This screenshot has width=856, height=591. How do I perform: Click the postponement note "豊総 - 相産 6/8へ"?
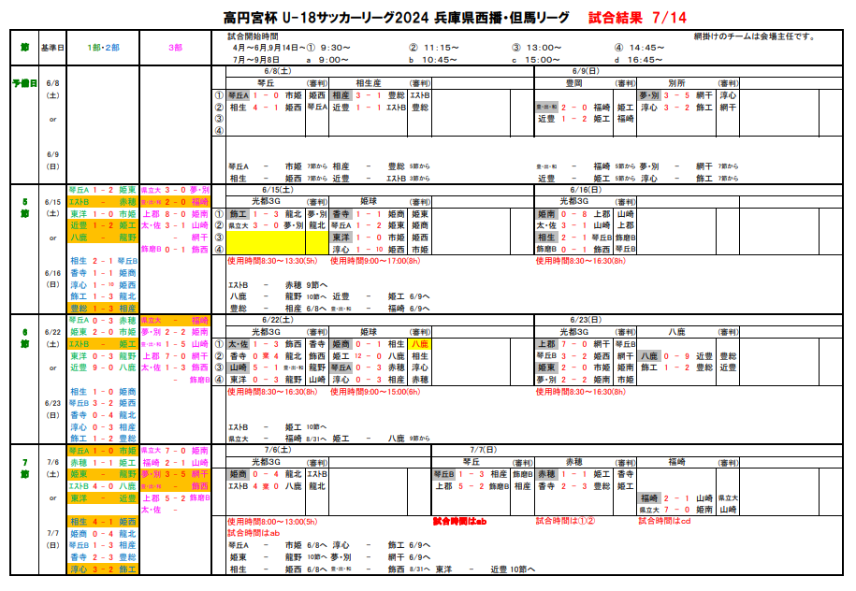(x=278, y=309)
